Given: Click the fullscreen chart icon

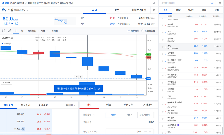Looking at the screenshot, I should pos(4,31).
